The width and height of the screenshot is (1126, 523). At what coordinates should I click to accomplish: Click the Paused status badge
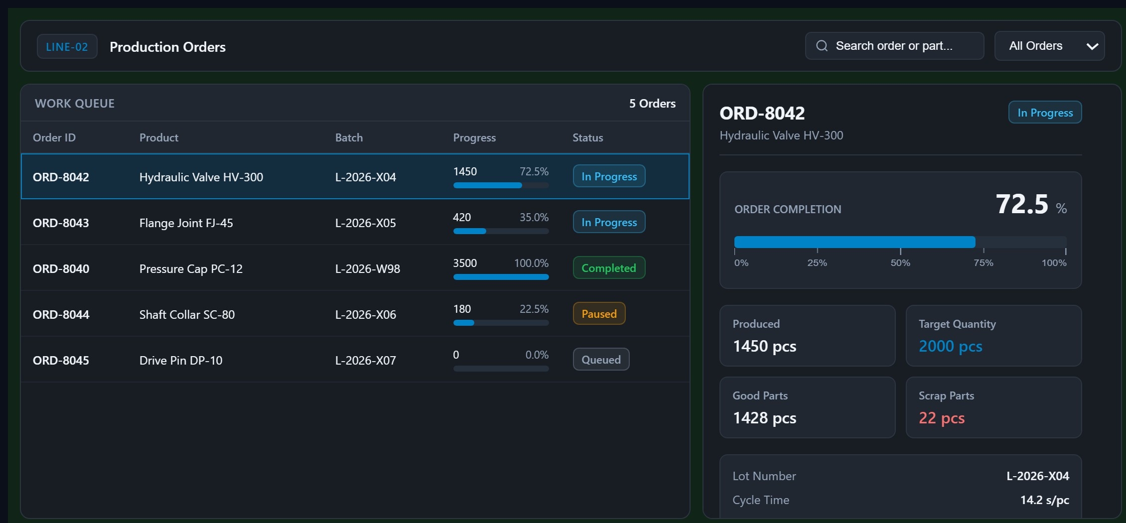[x=599, y=314]
